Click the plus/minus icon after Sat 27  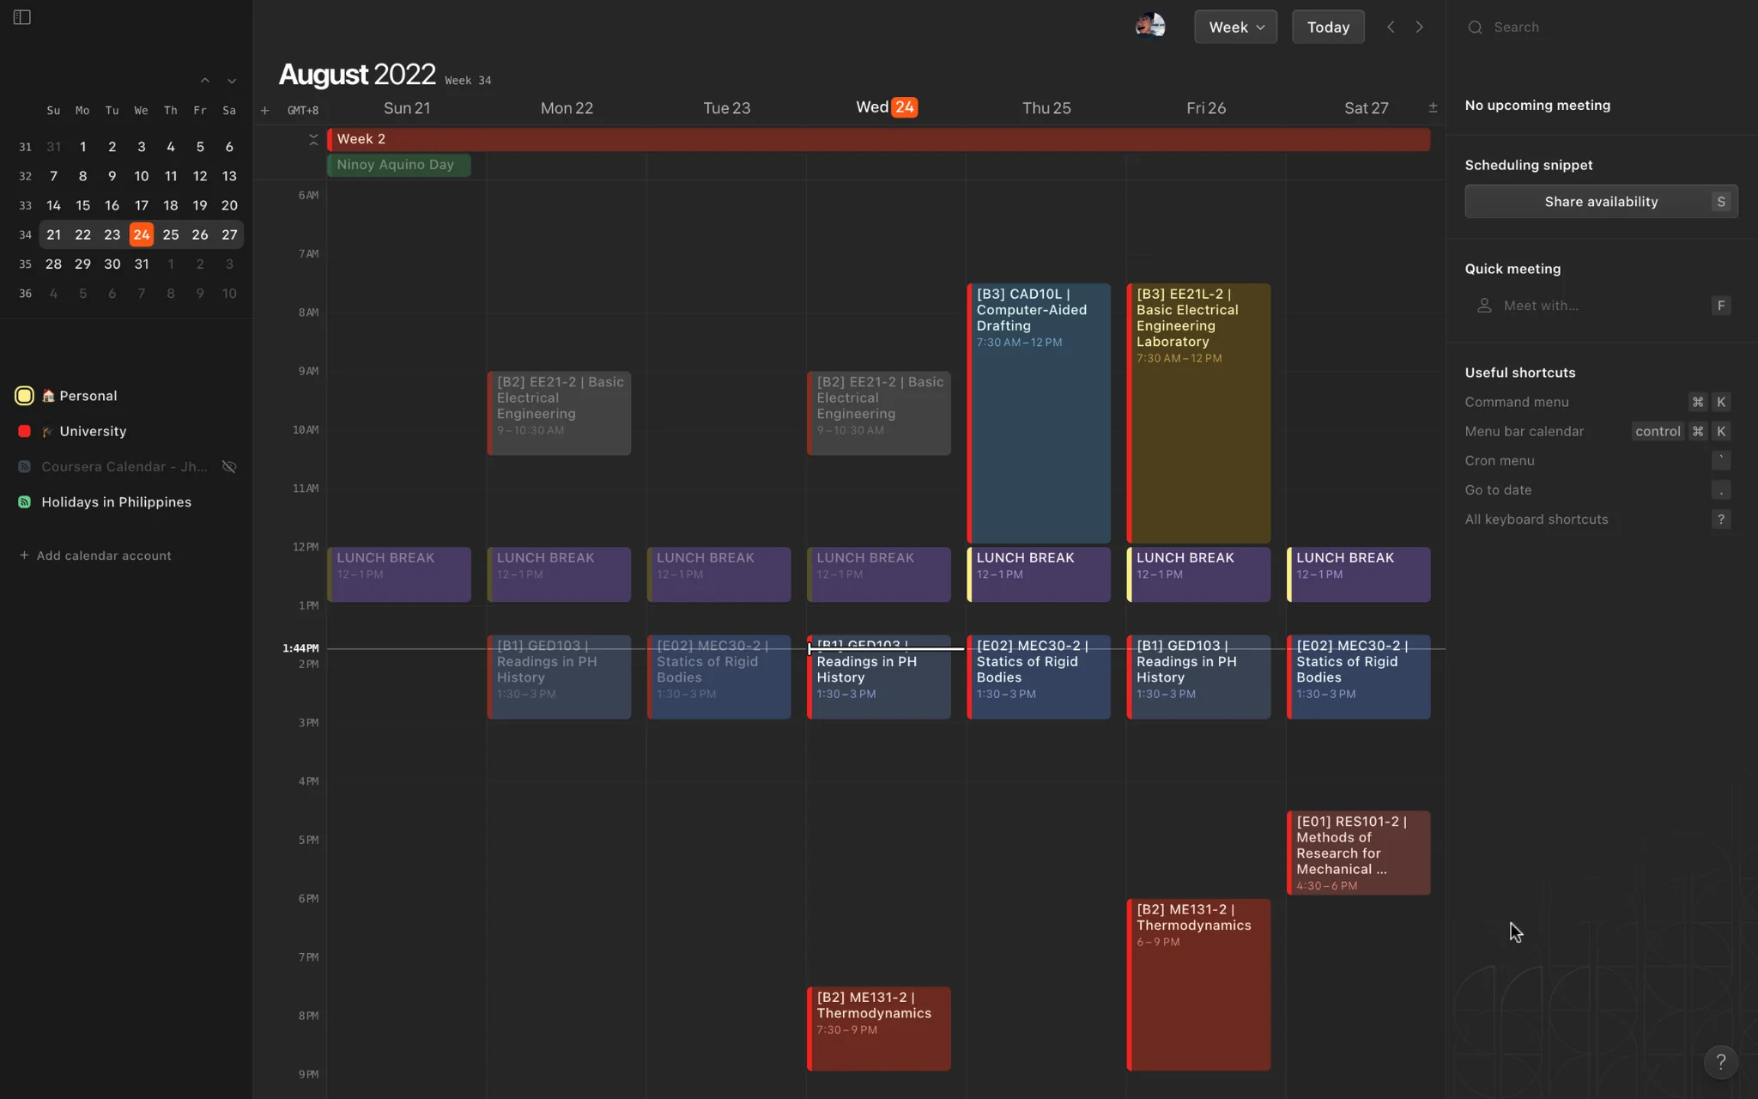tap(1433, 107)
